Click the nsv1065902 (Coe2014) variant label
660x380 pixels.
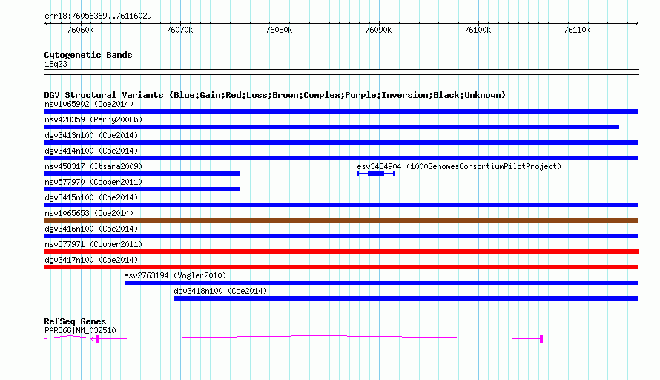click(x=89, y=104)
